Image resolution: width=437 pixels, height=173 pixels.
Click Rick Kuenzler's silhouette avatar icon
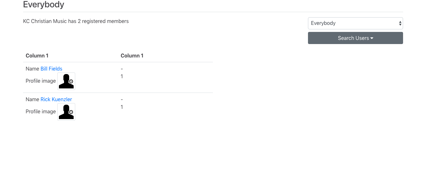[x=66, y=112]
